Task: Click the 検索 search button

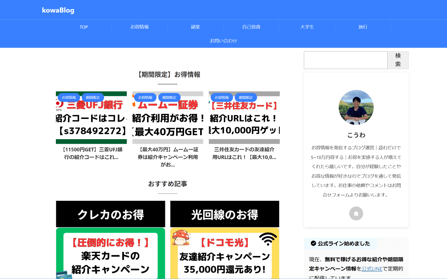Action: [x=398, y=60]
